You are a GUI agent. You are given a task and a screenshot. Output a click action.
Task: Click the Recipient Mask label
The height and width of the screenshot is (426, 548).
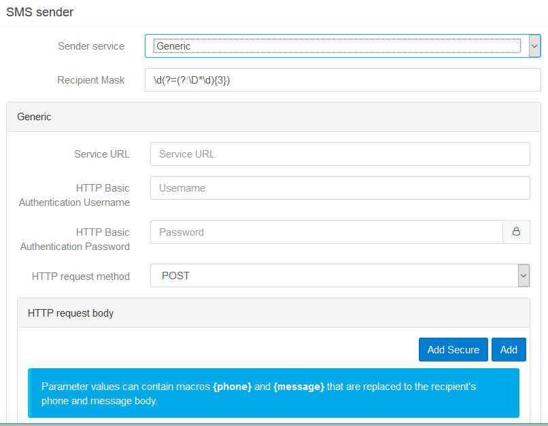pos(91,80)
